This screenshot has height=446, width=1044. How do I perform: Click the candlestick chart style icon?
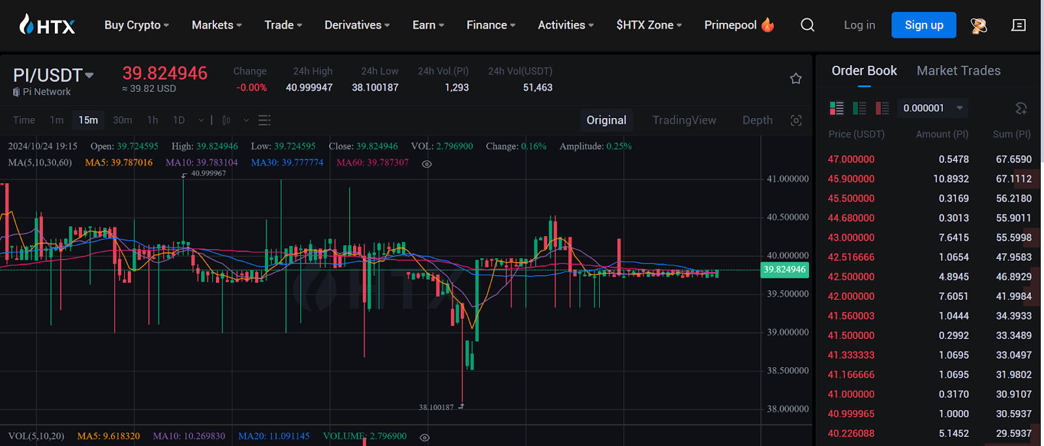226,121
